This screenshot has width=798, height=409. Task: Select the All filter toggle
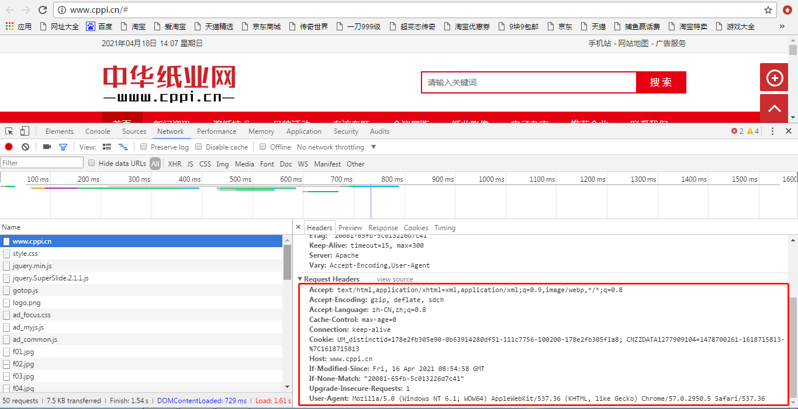155,164
